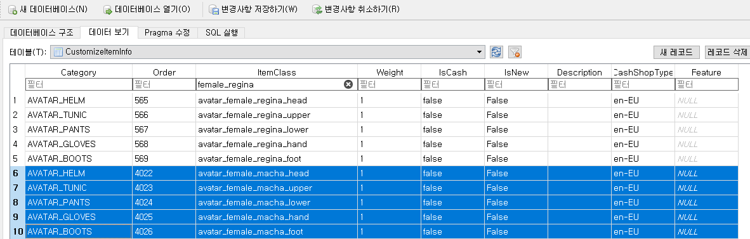Focus the CashShopType filter field
The height and width of the screenshot is (239, 750).
point(643,84)
